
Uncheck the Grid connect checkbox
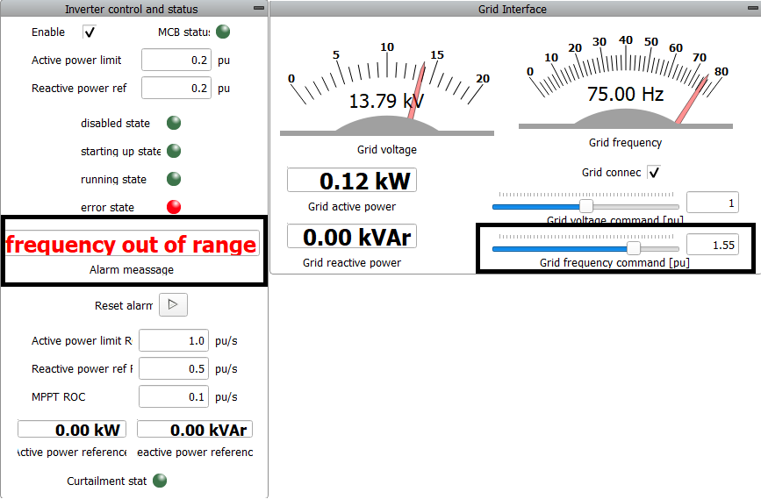point(653,172)
